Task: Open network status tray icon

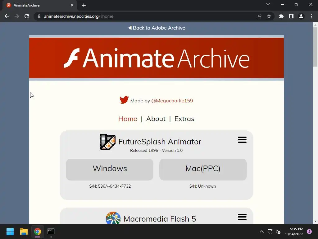Action: (270, 232)
